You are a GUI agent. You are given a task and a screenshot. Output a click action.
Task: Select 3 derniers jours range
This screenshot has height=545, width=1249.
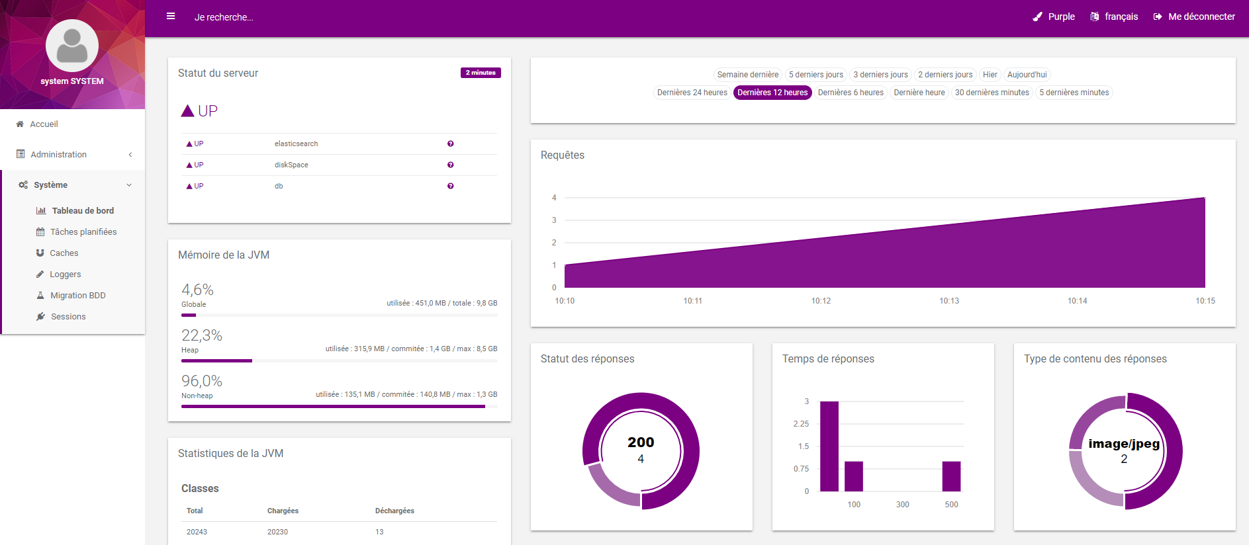coord(880,75)
